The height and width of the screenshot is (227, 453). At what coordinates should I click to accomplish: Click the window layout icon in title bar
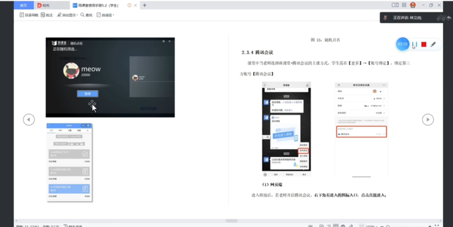pos(395,5)
